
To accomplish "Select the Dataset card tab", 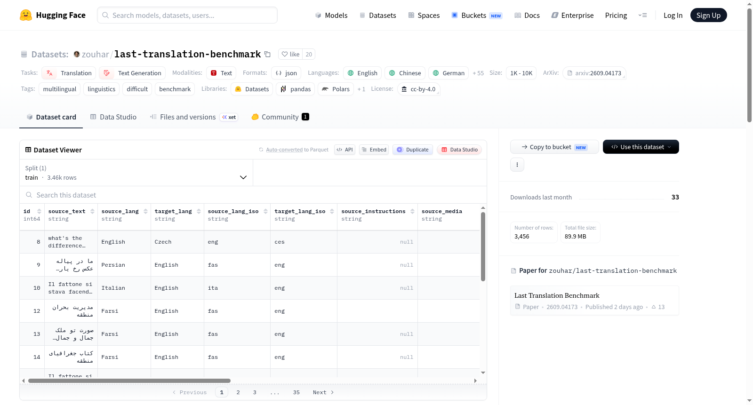I will pyautogui.click(x=51, y=117).
